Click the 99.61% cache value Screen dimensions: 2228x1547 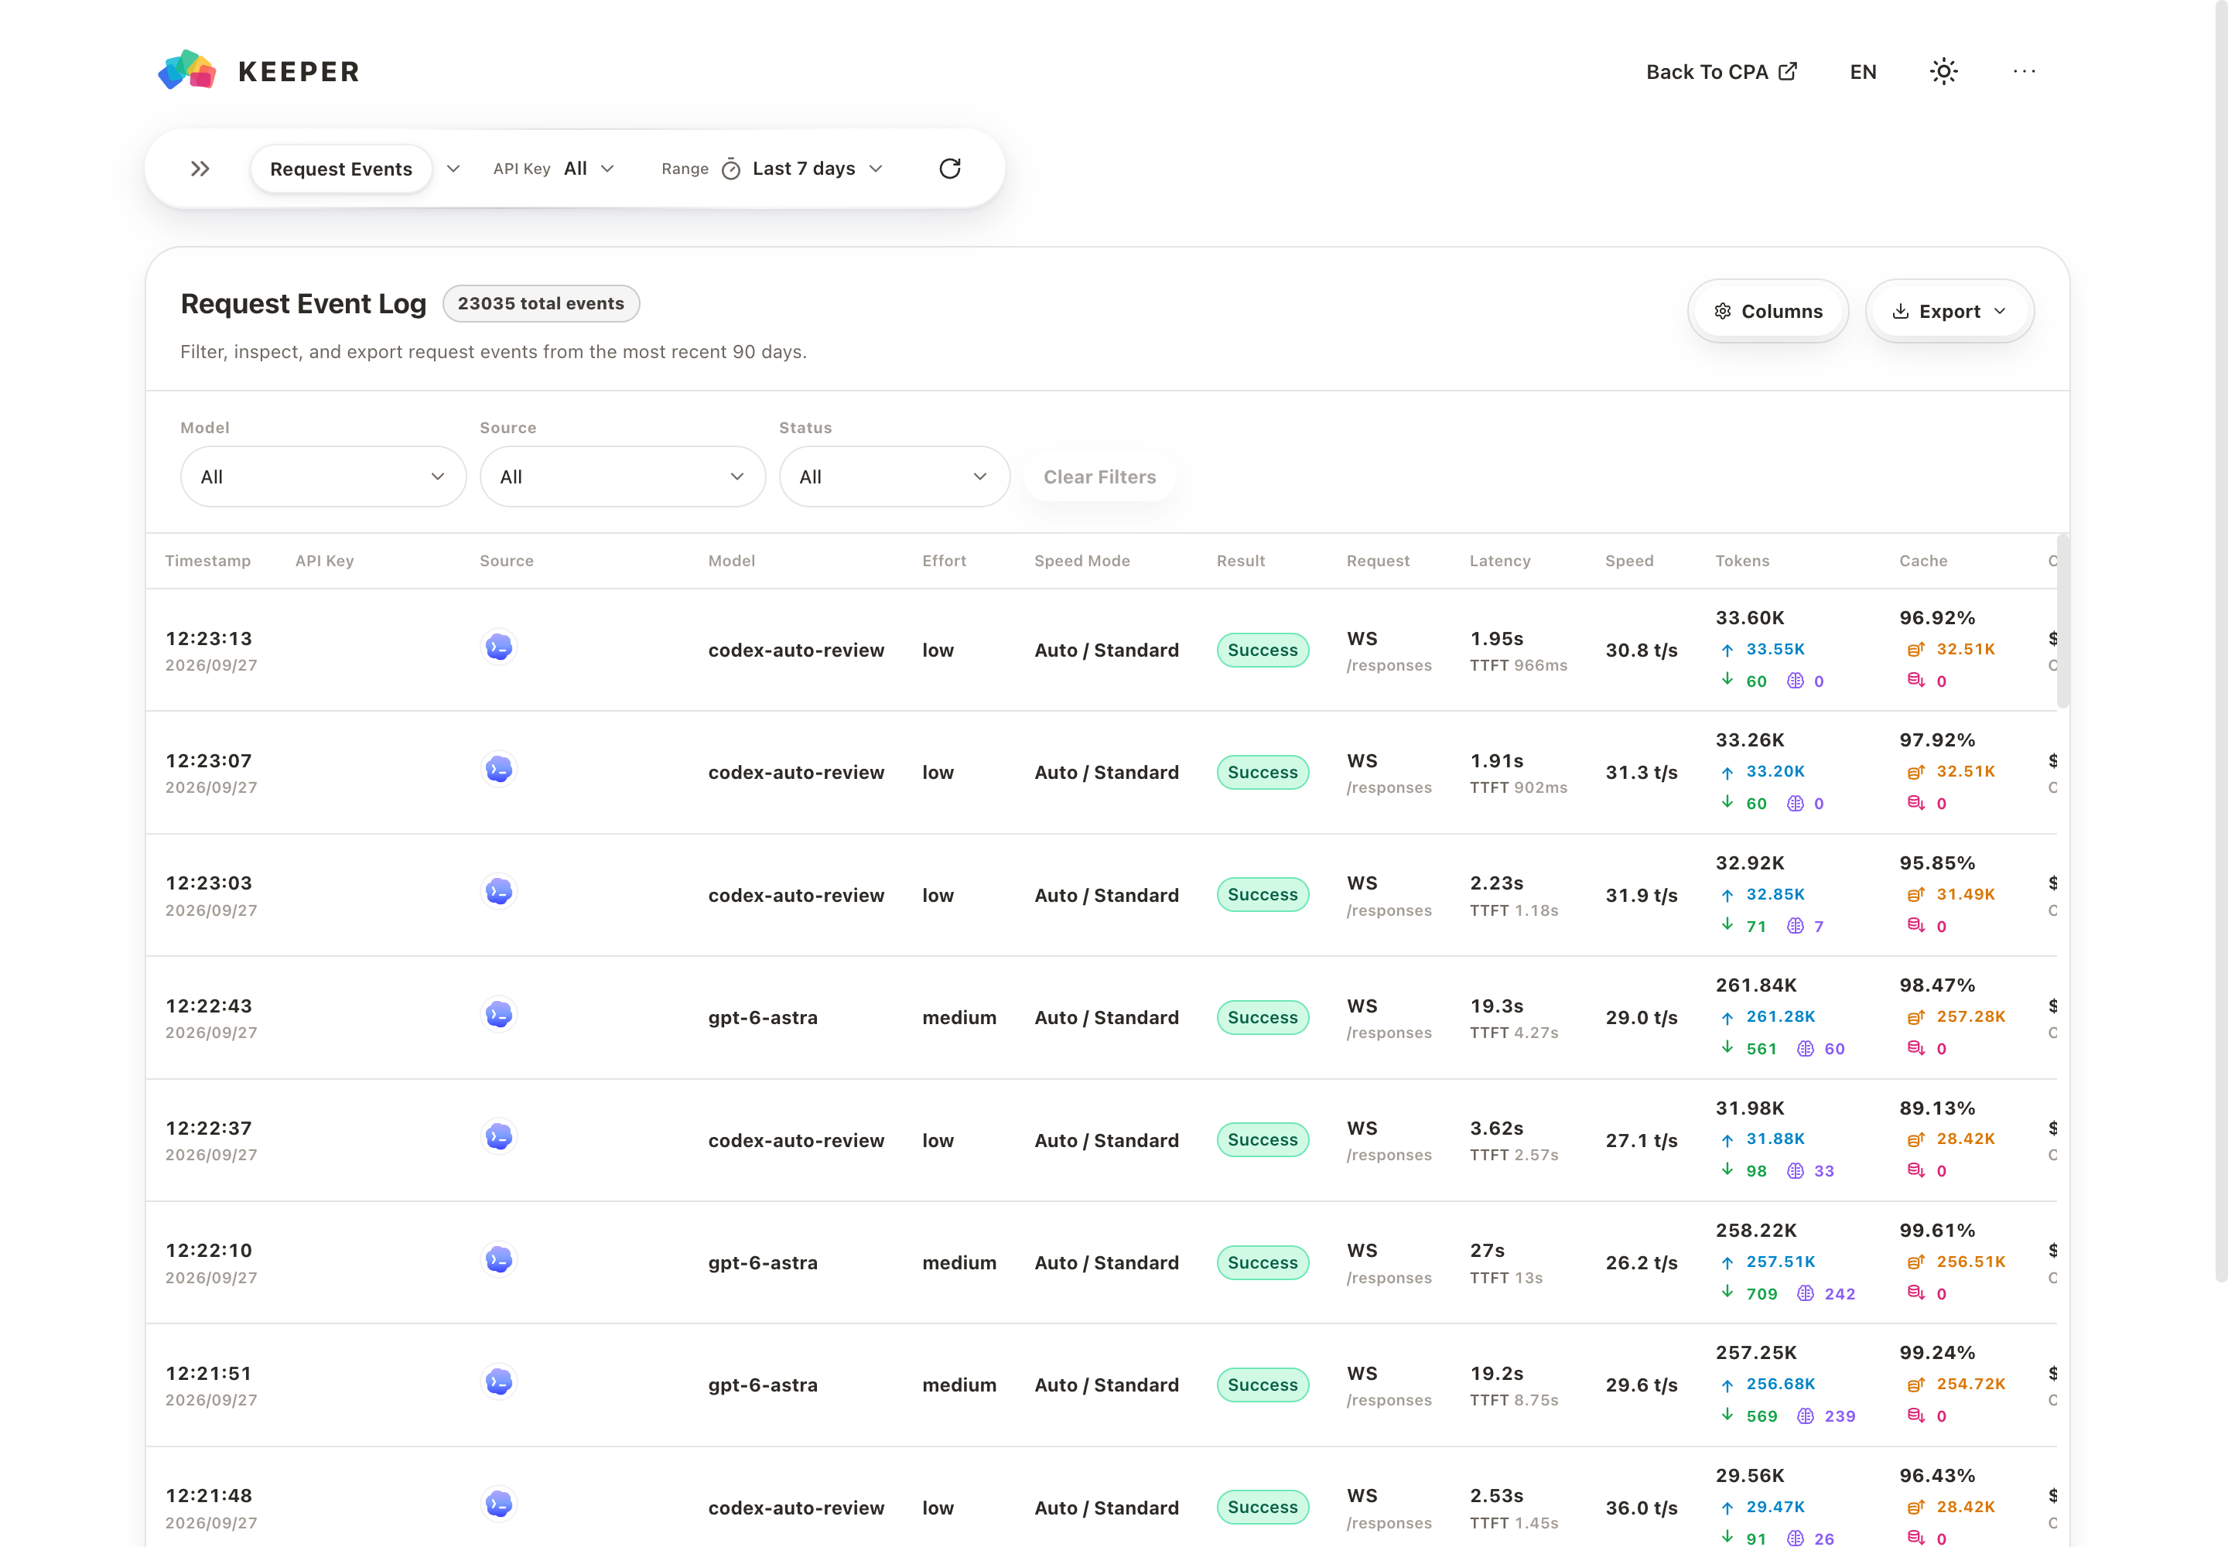[1937, 1231]
